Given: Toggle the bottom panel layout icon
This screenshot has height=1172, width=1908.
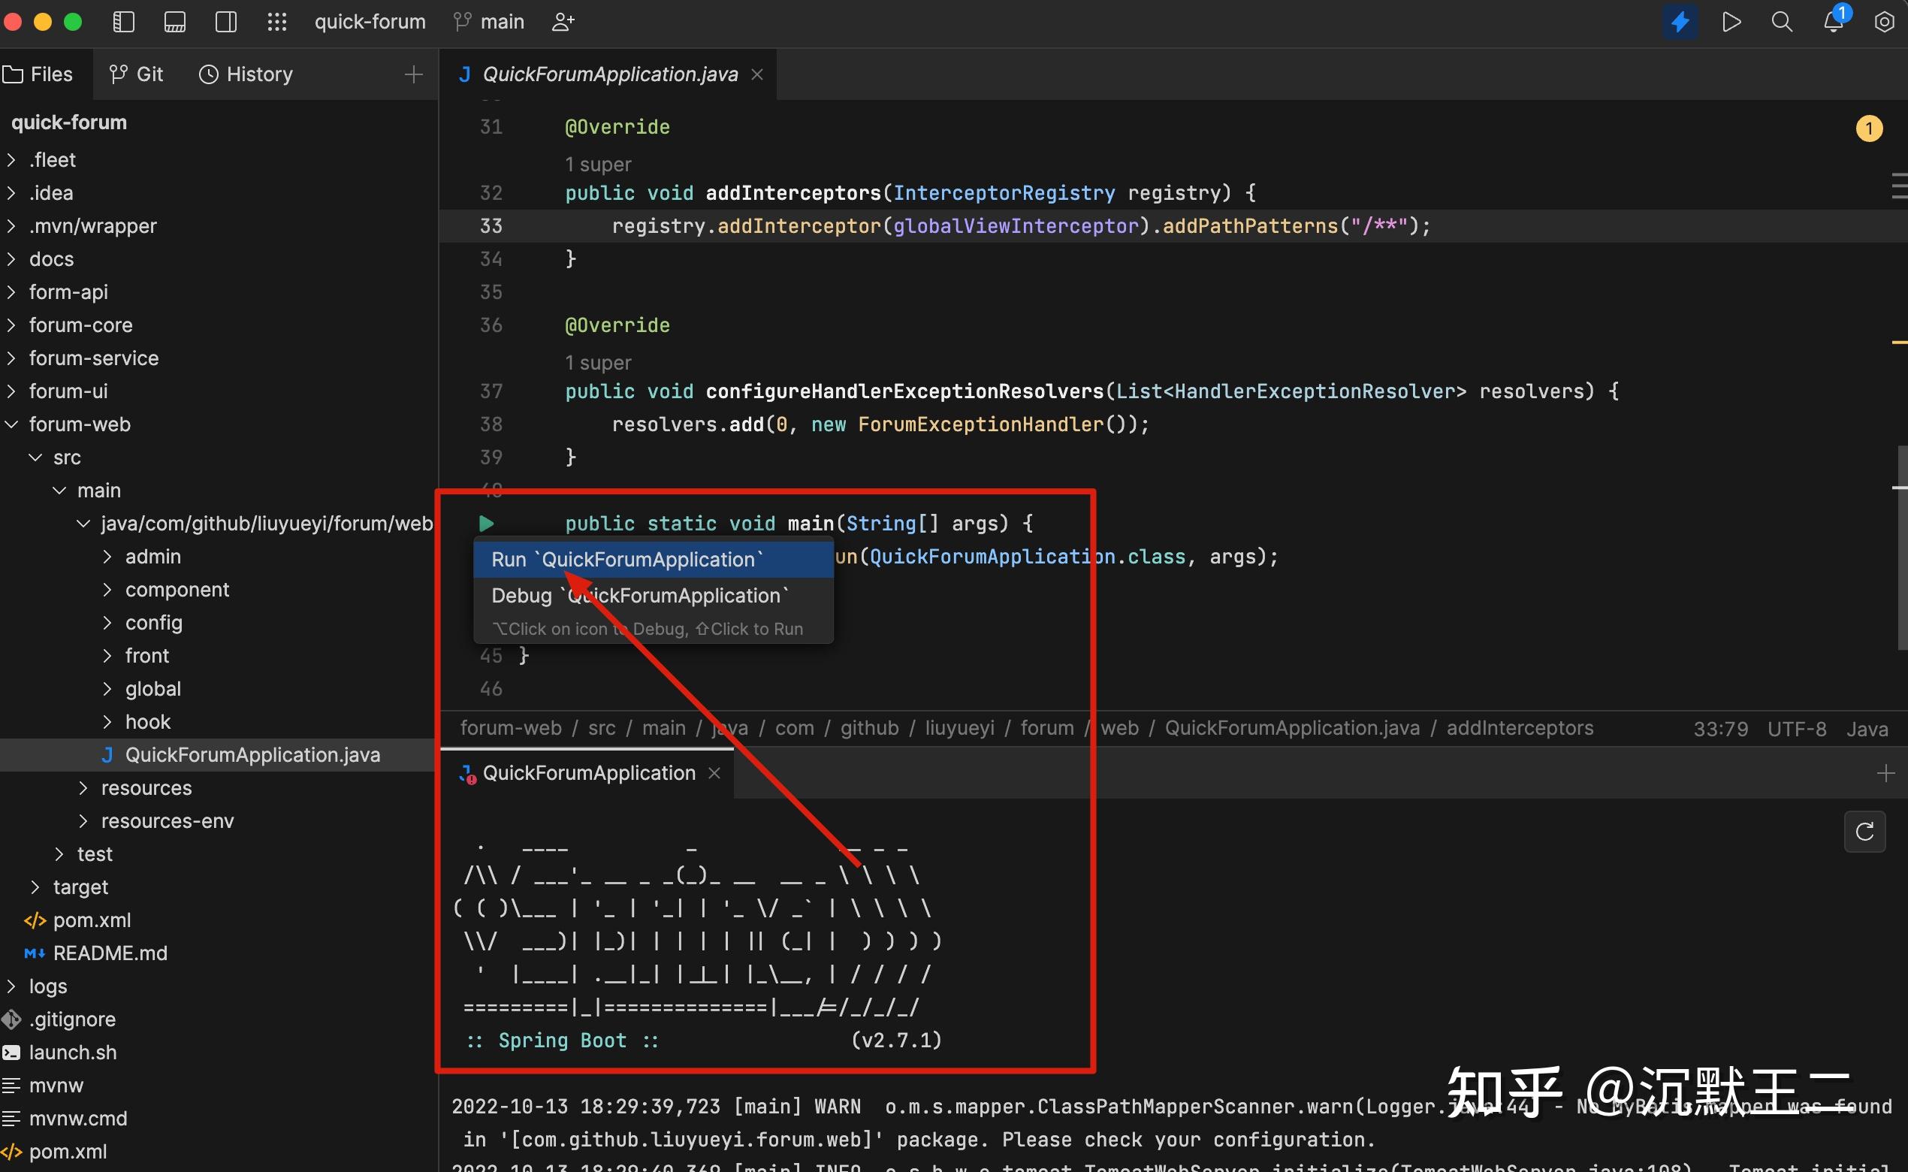Looking at the screenshot, I should click(x=175, y=22).
